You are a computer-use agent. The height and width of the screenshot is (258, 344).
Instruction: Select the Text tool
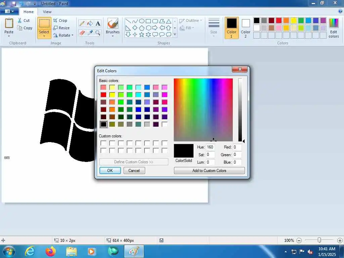click(98, 23)
